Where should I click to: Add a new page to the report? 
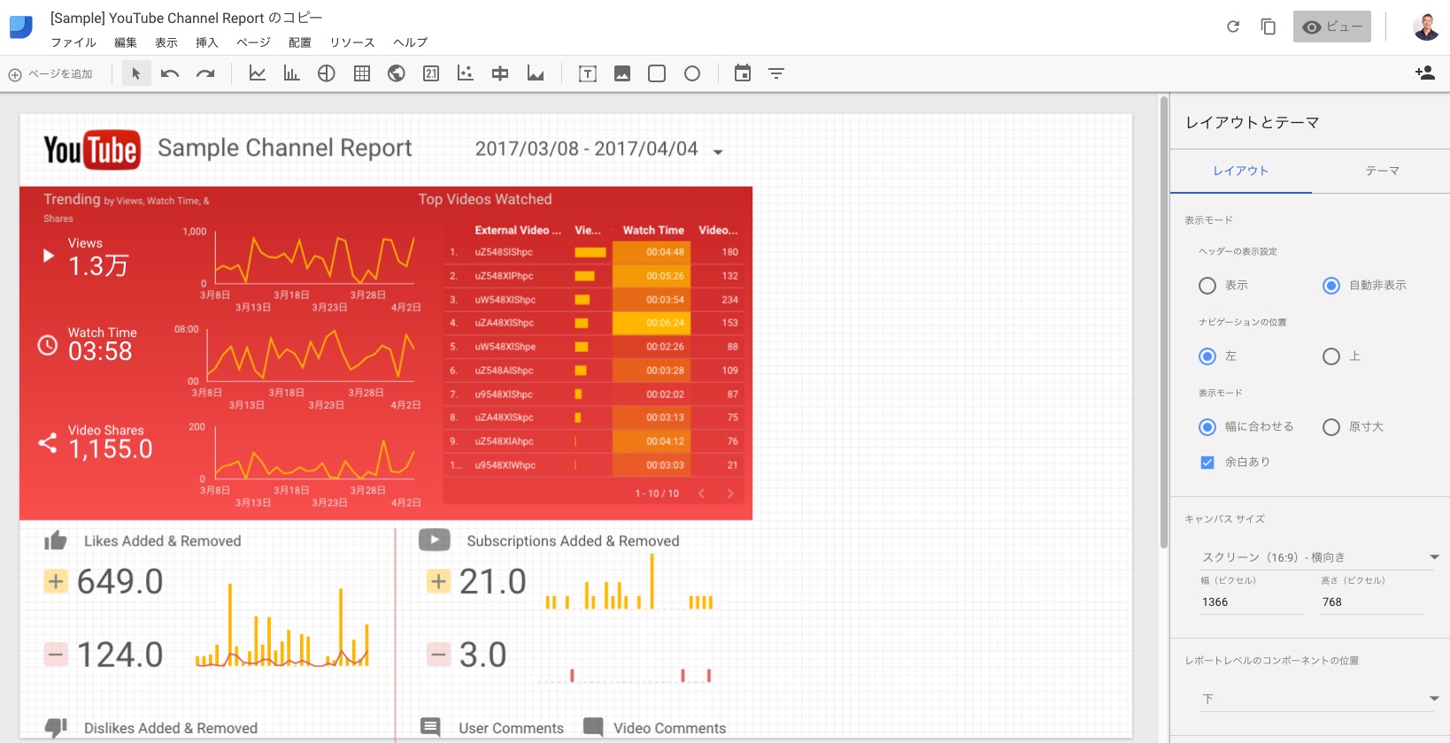50,74
